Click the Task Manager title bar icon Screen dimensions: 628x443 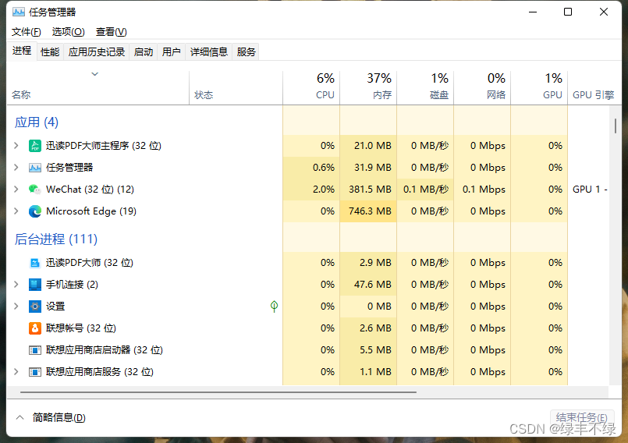[x=18, y=12]
